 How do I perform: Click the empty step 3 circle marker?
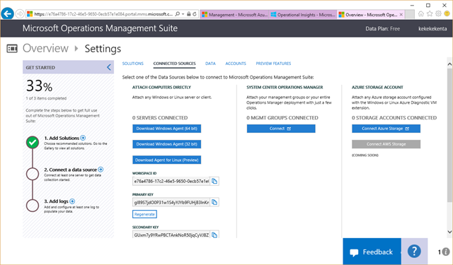point(33,206)
